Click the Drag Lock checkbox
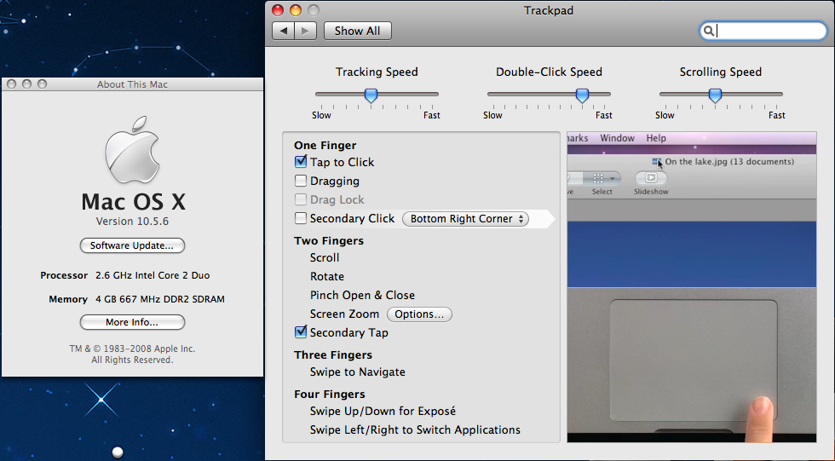This screenshot has width=835, height=461. coord(301,199)
